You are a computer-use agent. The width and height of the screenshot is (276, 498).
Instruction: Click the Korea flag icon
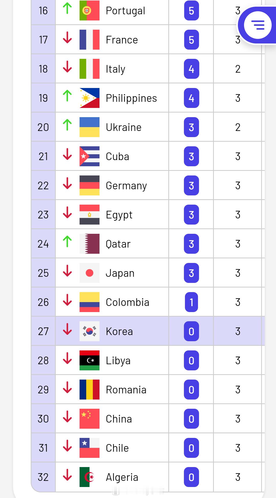pyautogui.click(x=89, y=331)
